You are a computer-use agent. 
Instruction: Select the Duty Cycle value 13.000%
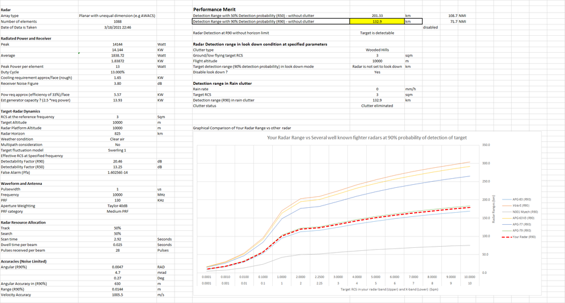tap(118, 72)
